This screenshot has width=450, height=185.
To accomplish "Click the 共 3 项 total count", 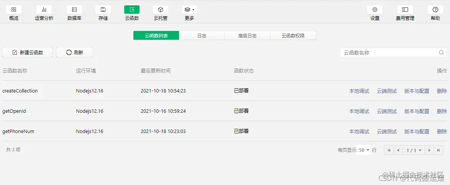I will [13, 149].
